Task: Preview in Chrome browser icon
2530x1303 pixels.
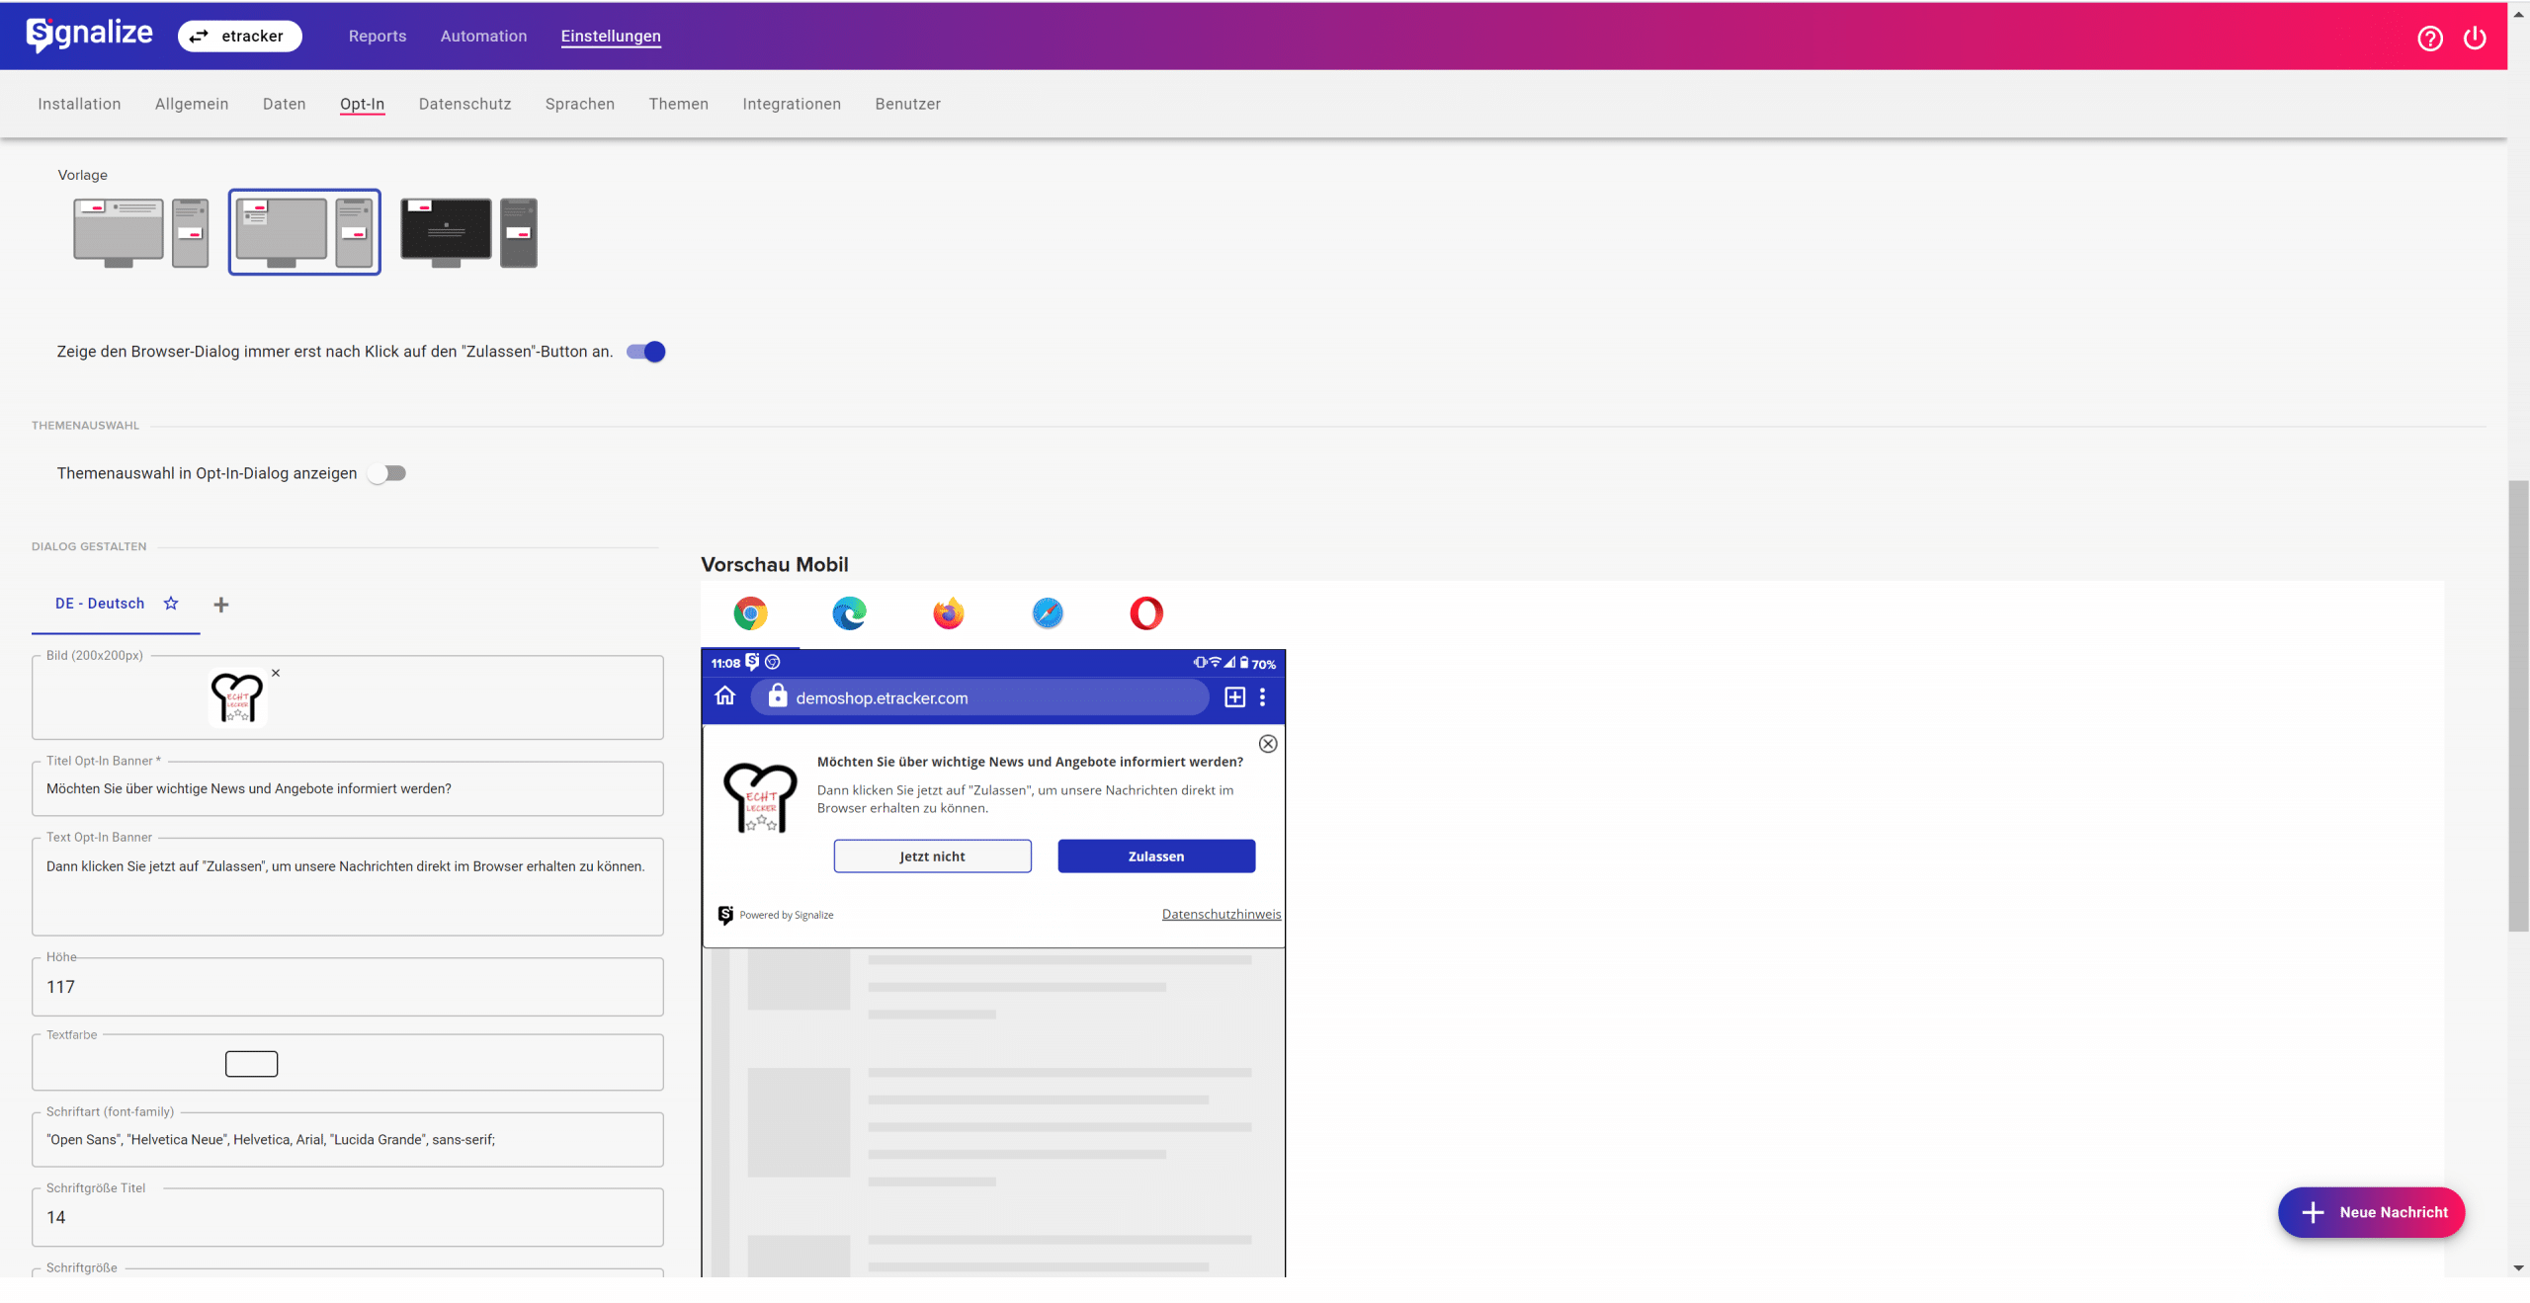Action: [751, 613]
